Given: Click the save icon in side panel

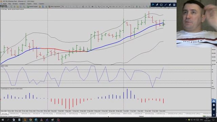Looking at the screenshot, I should (x=214, y=109).
